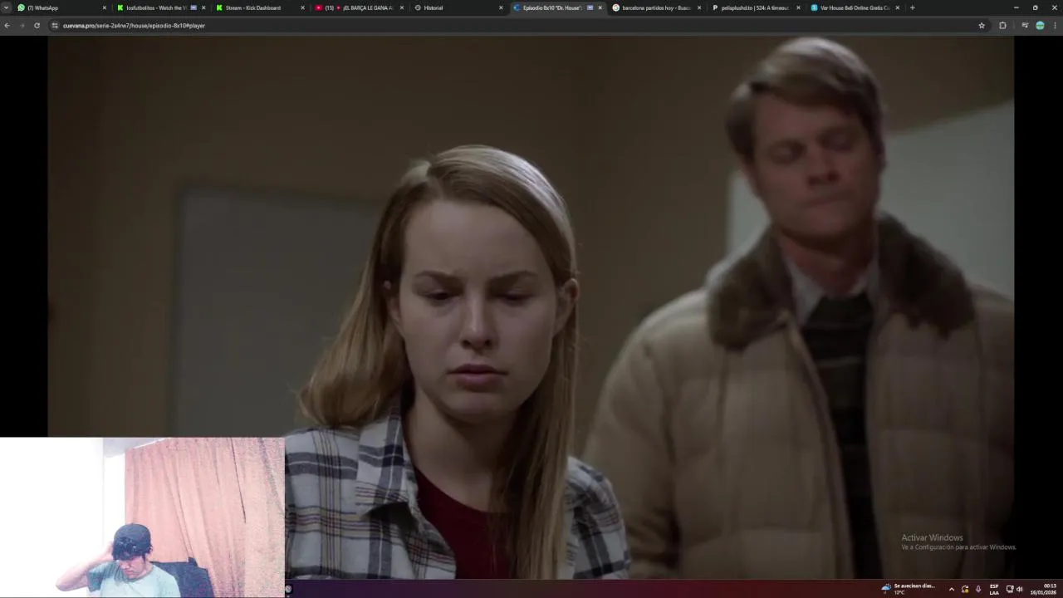Go back to previous page
The width and height of the screenshot is (1063, 598).
7,26
